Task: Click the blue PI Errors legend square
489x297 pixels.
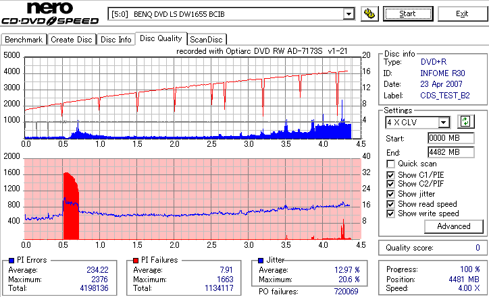Action: (x=11, y=261)
